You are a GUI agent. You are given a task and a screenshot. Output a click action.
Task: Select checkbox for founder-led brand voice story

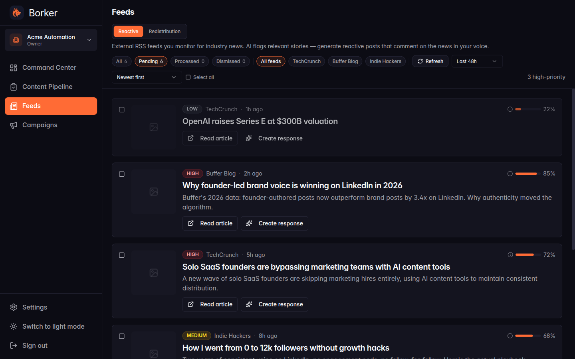[x=122, y=174]
